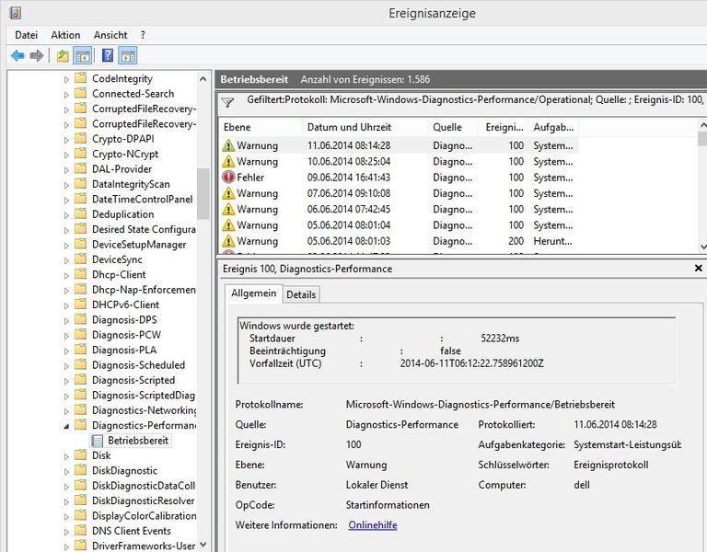Click the Disk folder icon

pyautogui.click(x=81, y=455)
